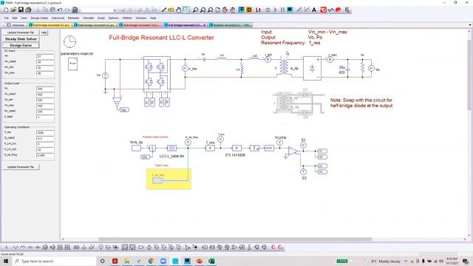The height and width of the screenshot is (266, 473).
Task: Save the schematic with the floppy disk icon
Action: coord(21,10)
